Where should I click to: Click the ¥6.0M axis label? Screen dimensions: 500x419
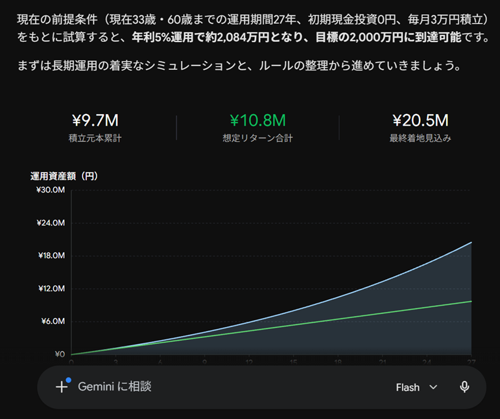point(53,321)
